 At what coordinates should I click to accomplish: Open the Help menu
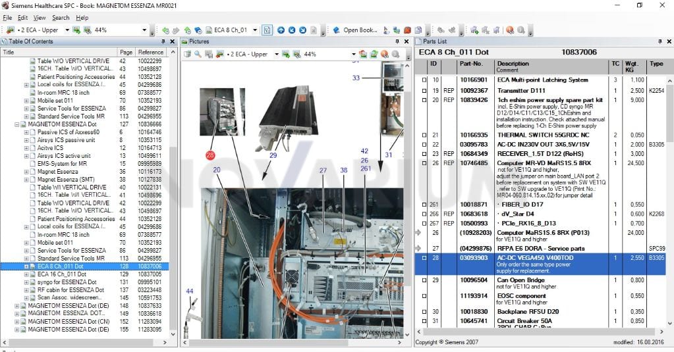(82, 18)
